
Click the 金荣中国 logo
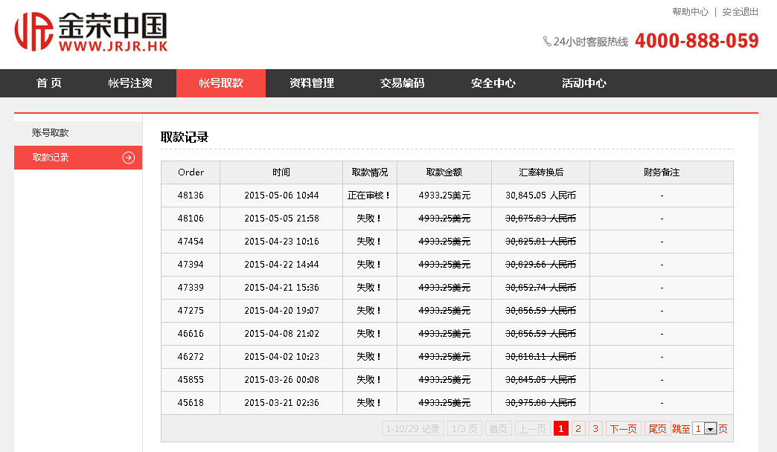92,32
